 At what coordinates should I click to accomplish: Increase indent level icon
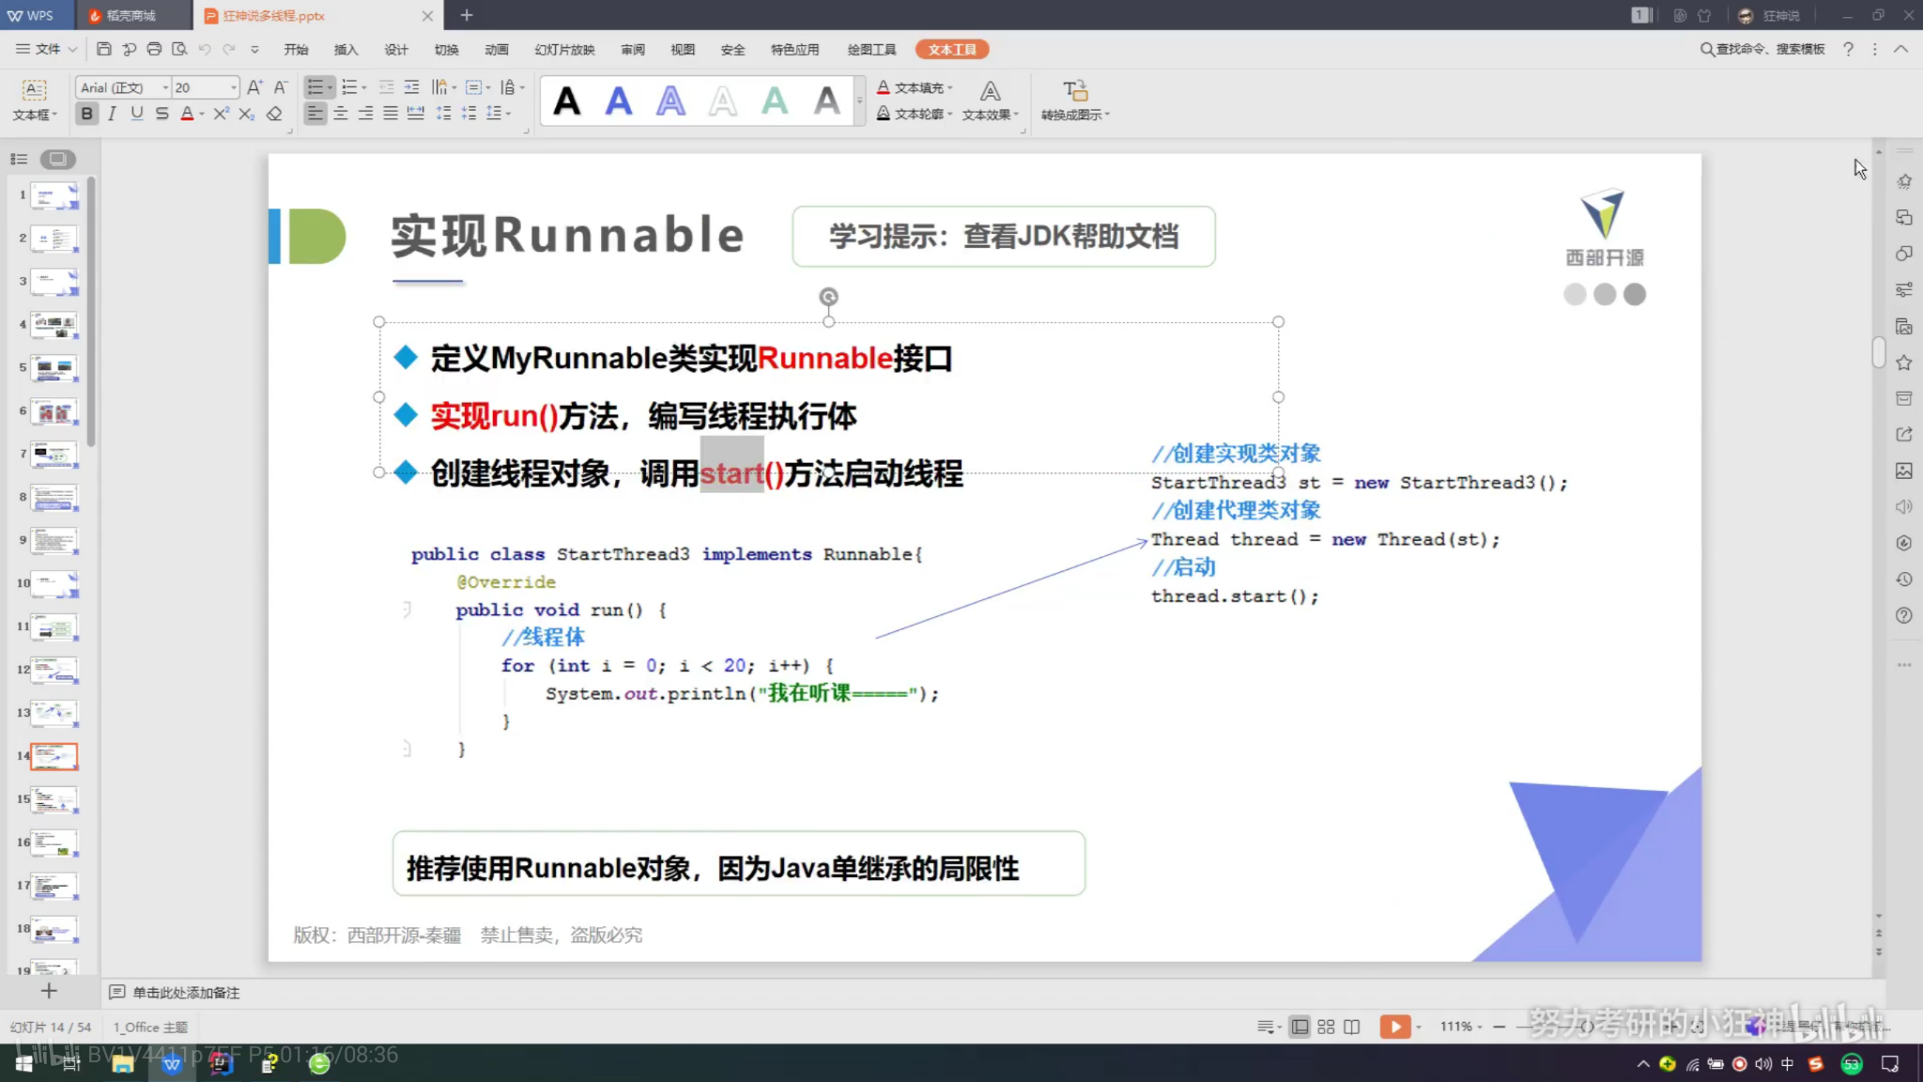tap(411, 87)
